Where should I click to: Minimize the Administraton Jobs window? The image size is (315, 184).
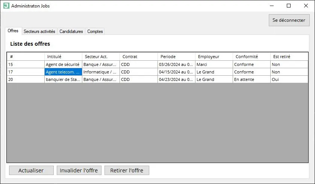point(272,6)
